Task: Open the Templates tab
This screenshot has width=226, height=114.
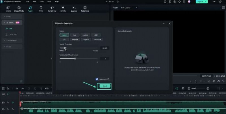Action: click(x=85, y=9)
